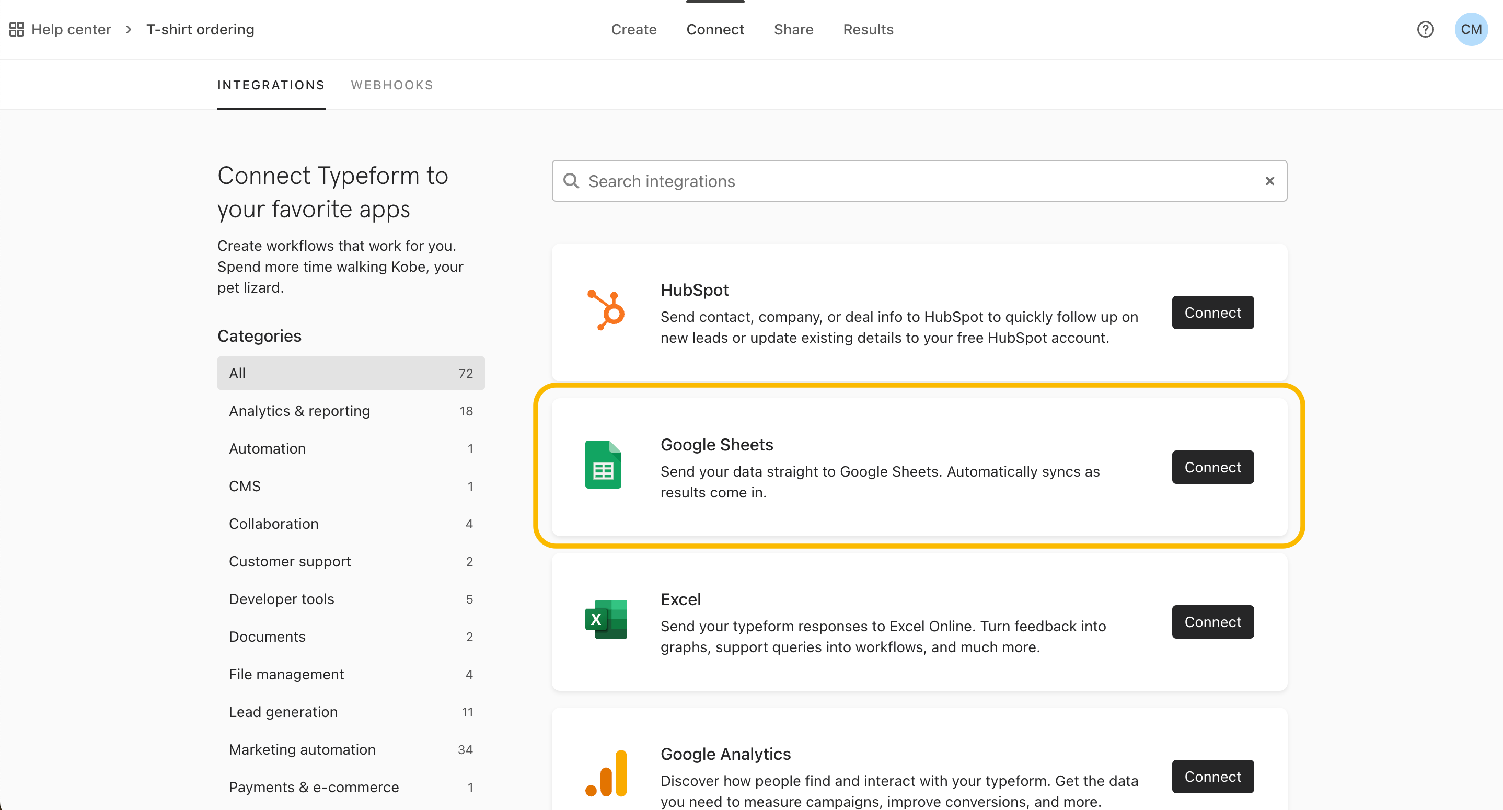Click the T-shirt ordering breadcrumb title
1503x810 pixels.
200,29
